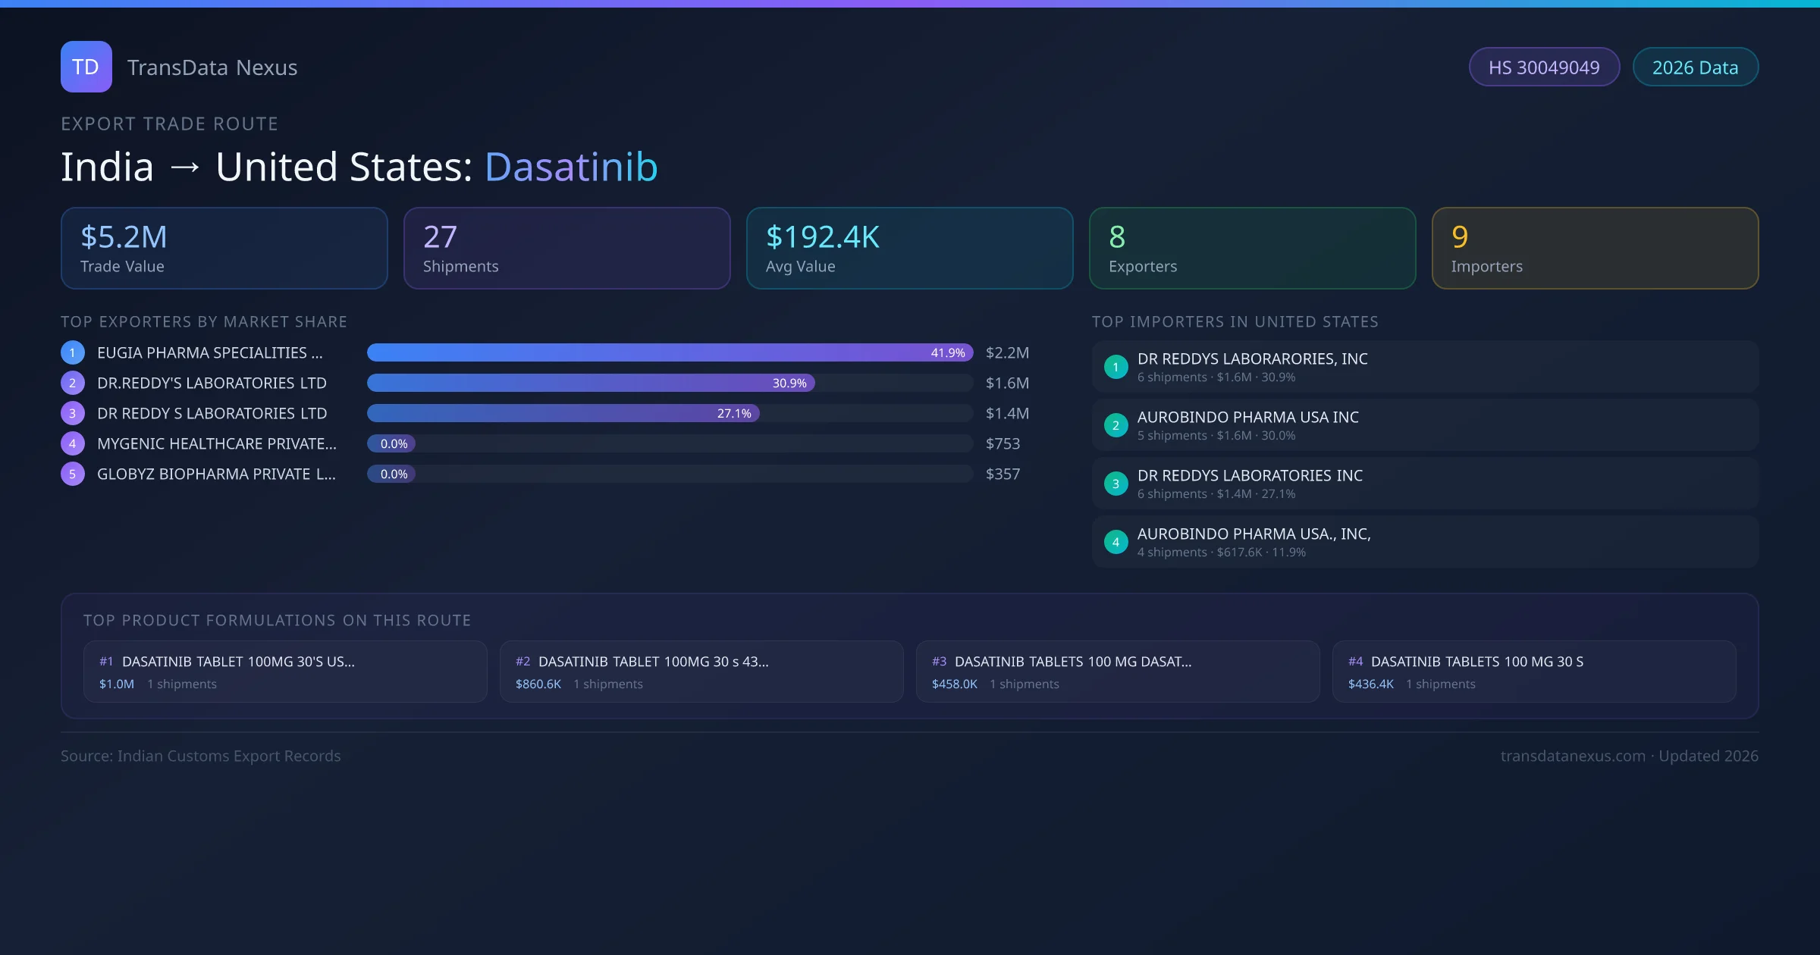Select DR REDDYS LABORATORIES INC importer row
The height and width of the screenshot is (955, 1820).
point(1424,484)
